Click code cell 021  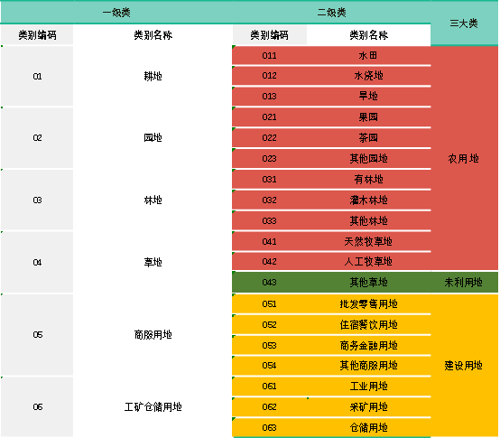coord(270,117)
